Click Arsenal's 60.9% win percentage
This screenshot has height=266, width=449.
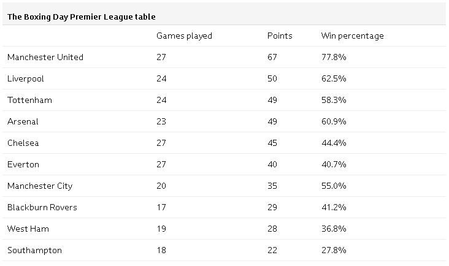coord(334,121)
